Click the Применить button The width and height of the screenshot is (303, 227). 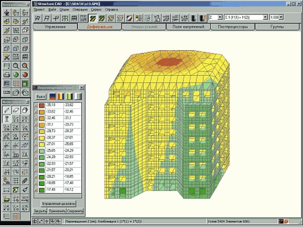[57, 211]
